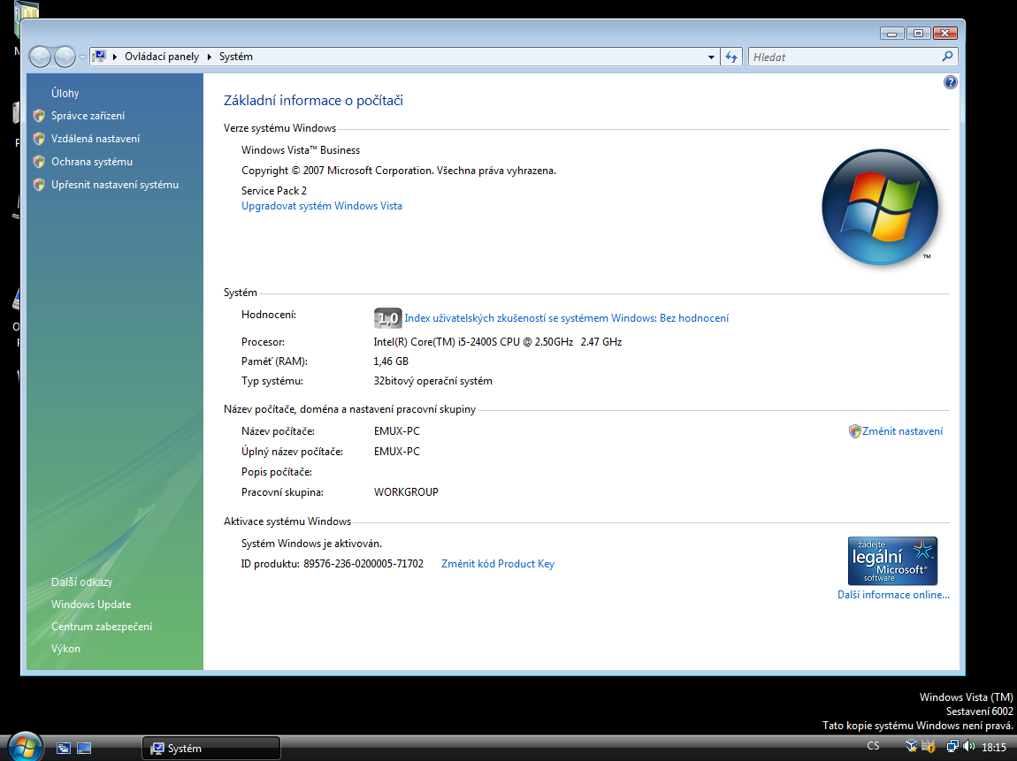1017x761 pixels.
Task: Click the Service Pack 2 text
Action: (x=274, y=191)
